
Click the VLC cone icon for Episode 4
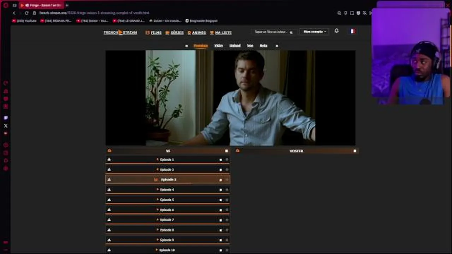point(109,189)
